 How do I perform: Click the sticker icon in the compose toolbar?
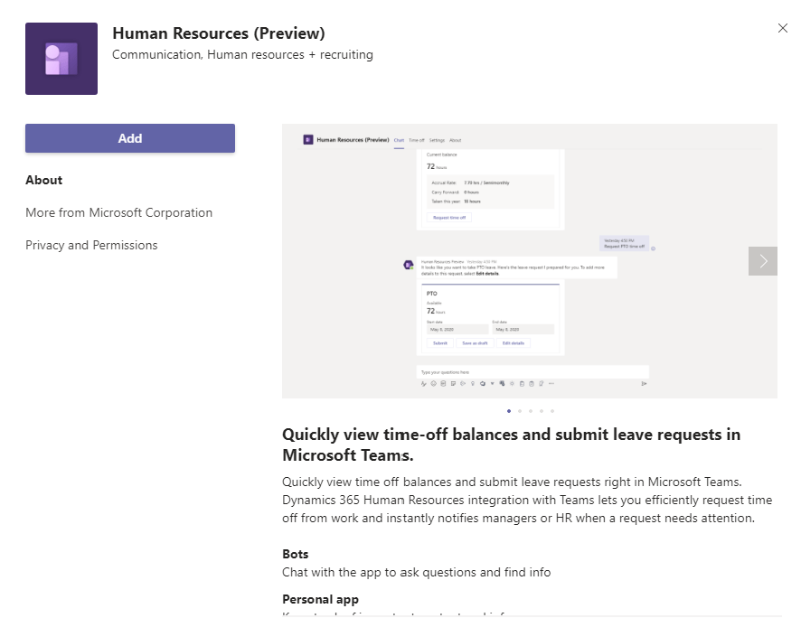[x=453, y=383]
